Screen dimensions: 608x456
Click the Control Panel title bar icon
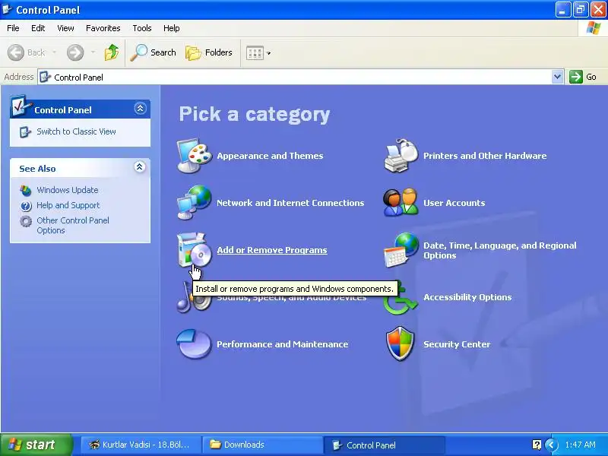7,9
